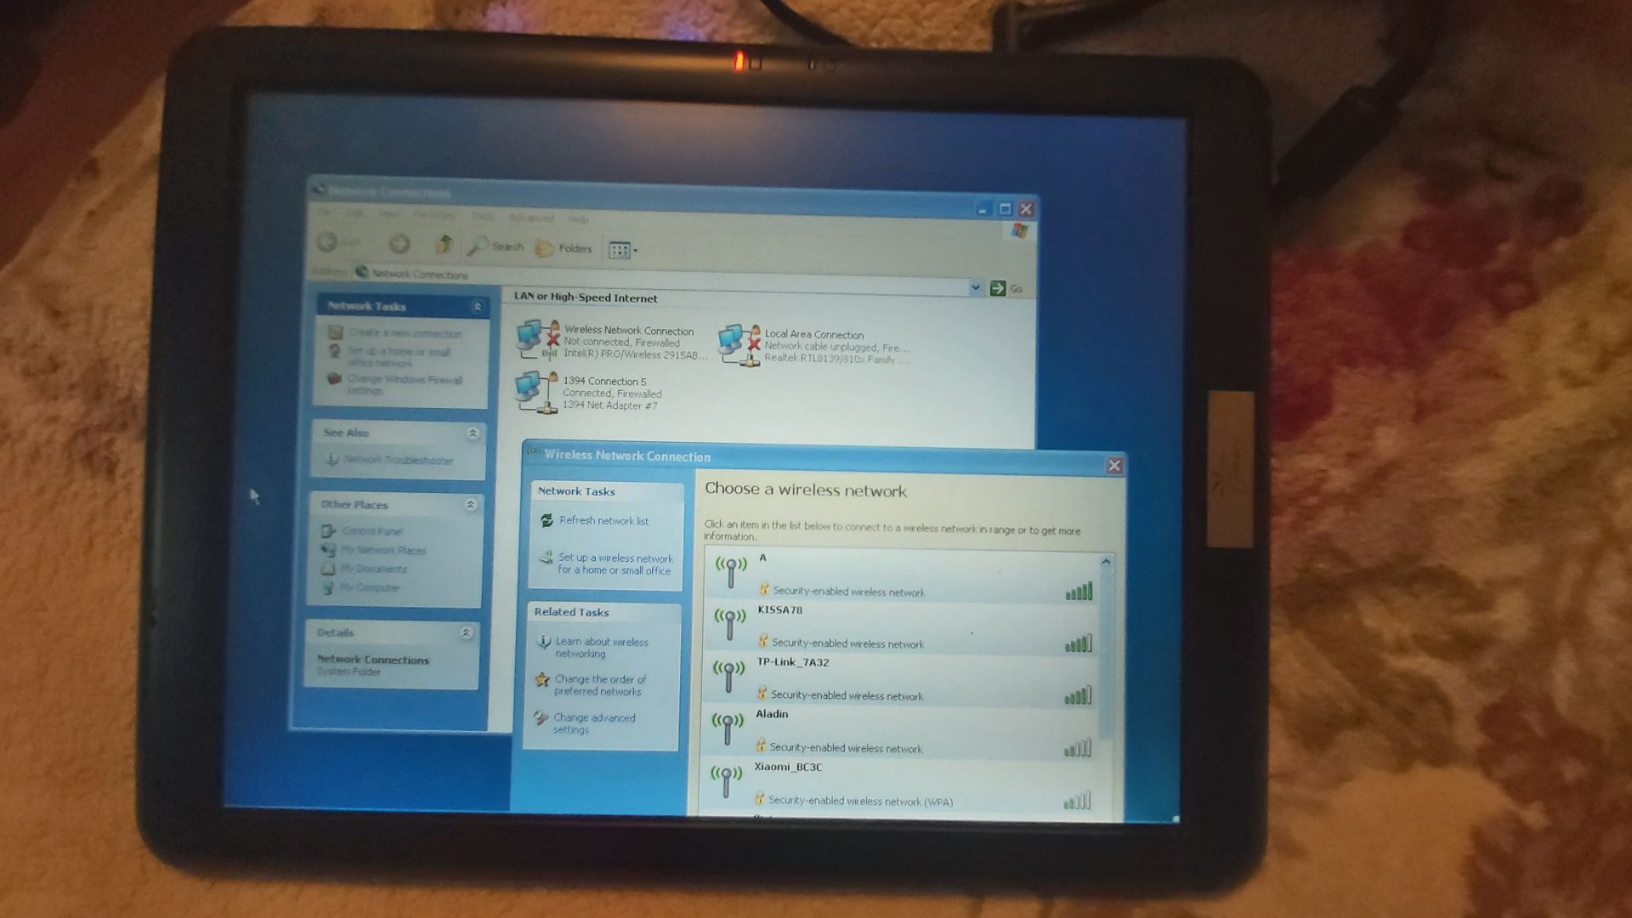Click the antenna icon of network A

[730, 573]
